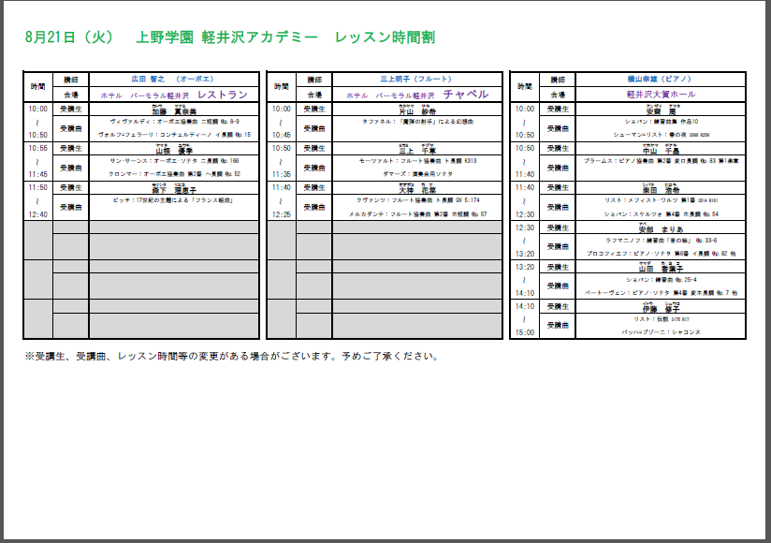Select the venue word "チャペル"

(466, 95)
